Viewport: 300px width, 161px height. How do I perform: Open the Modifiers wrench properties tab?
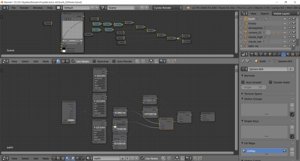[x=279, y=54]
